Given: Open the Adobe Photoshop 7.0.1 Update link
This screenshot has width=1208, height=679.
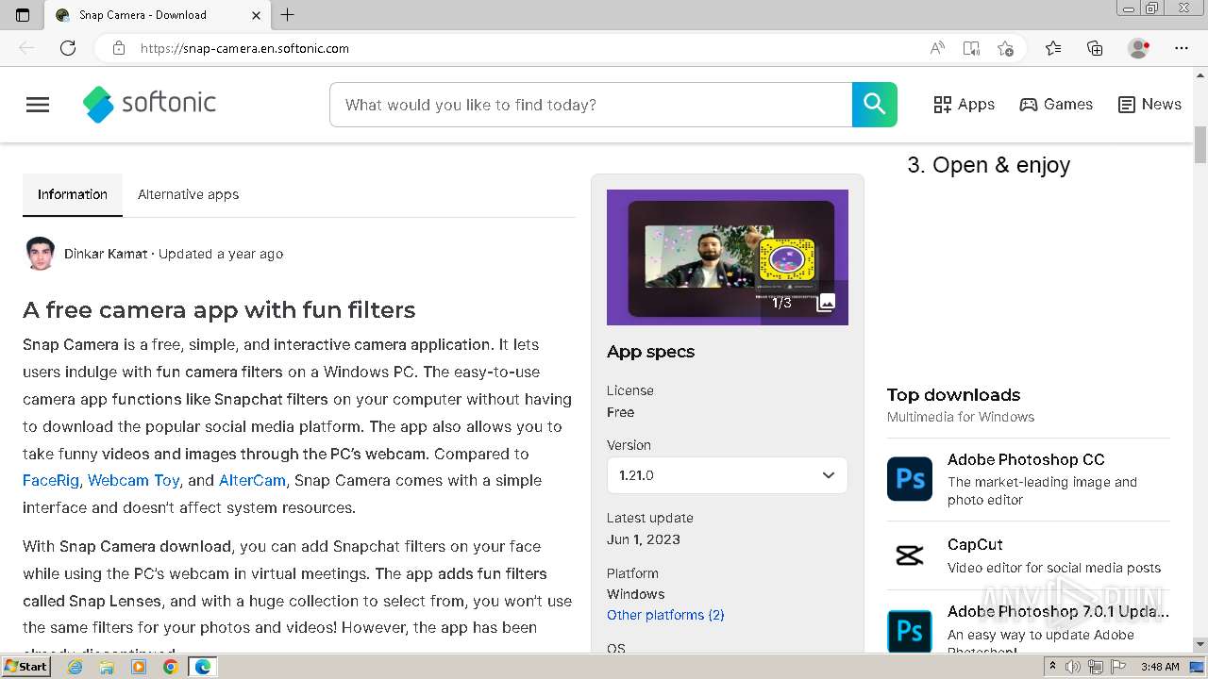Looking at the screenshot, I should pos(1058,611).
